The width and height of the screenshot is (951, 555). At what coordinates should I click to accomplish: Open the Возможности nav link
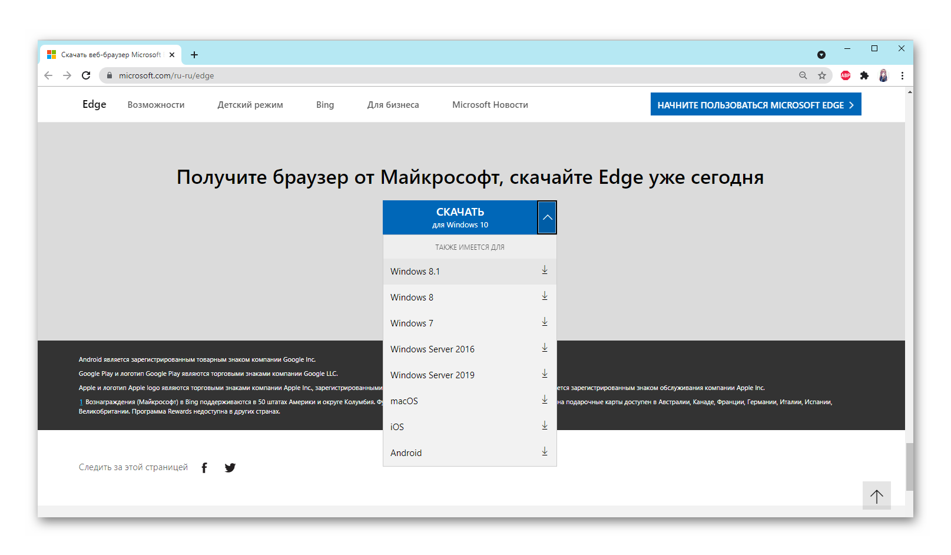[156, 105]
